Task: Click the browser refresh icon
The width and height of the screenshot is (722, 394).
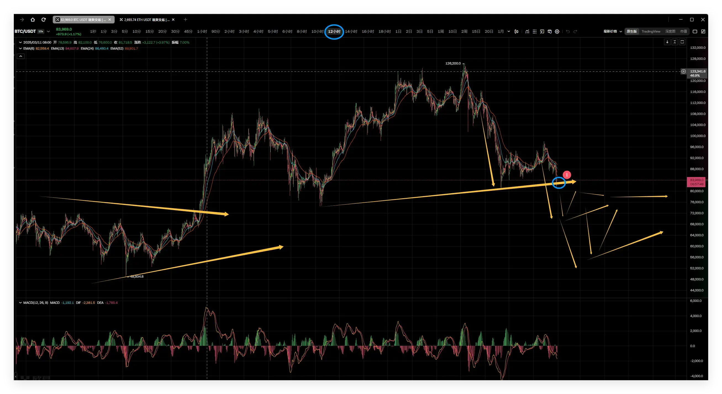Action: 43,20
